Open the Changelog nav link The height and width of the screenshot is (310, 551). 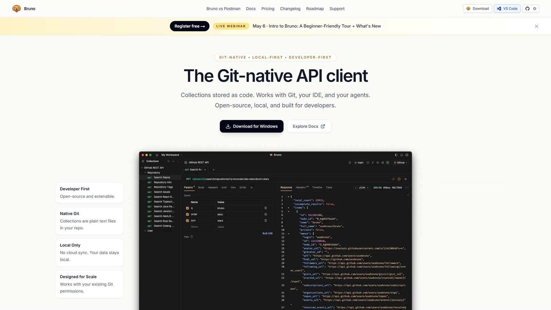point(290,9)
